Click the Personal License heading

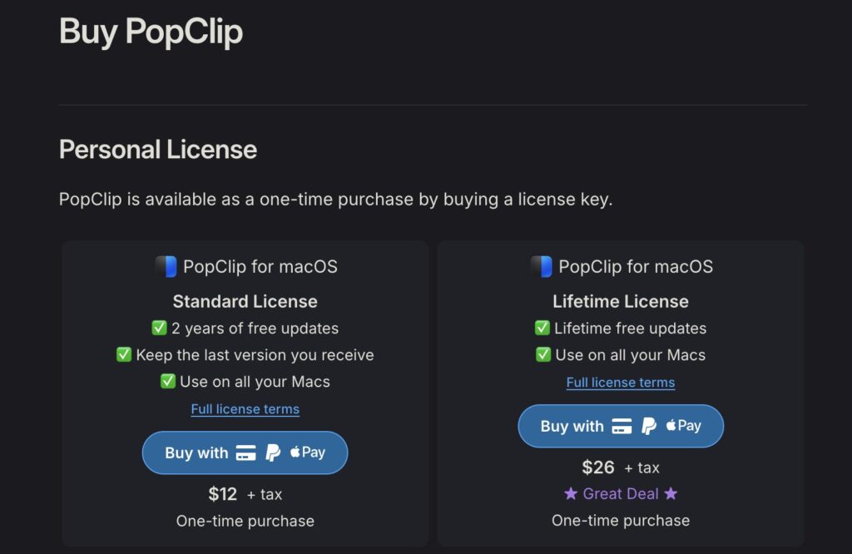(158, 150)
